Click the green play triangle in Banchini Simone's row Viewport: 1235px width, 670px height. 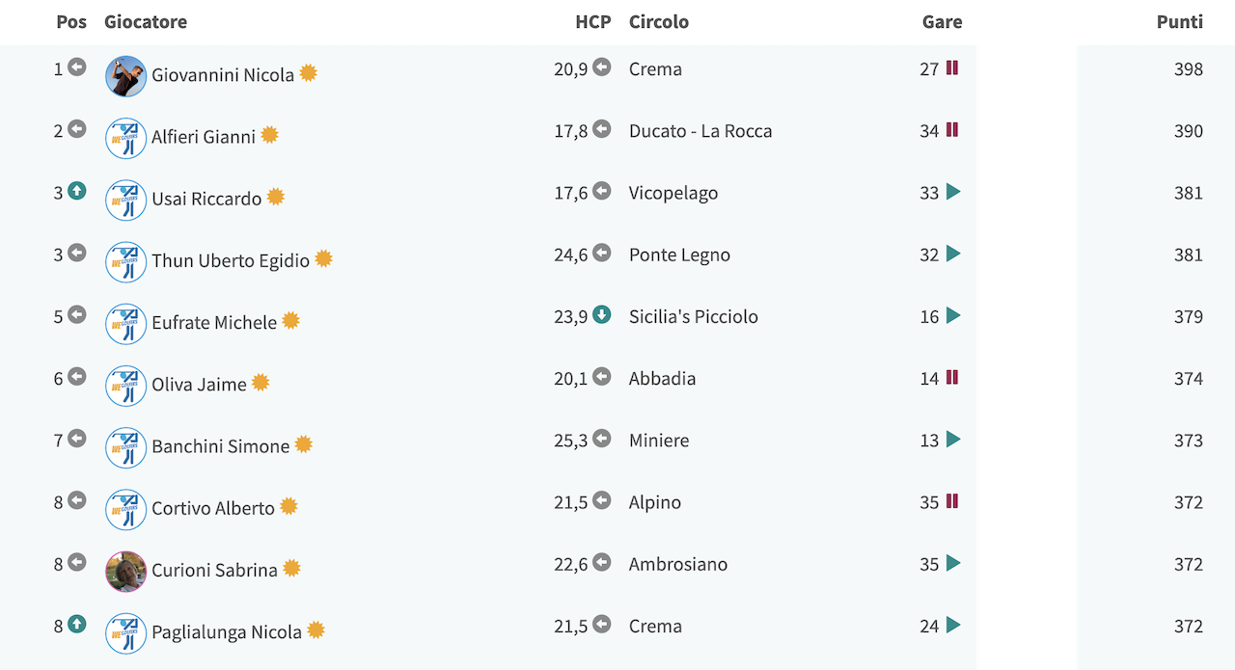pos(953,440)
